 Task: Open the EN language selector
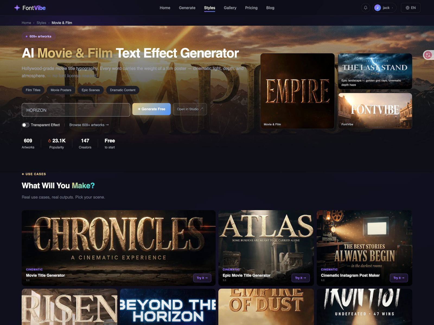(x=411, y=8)
